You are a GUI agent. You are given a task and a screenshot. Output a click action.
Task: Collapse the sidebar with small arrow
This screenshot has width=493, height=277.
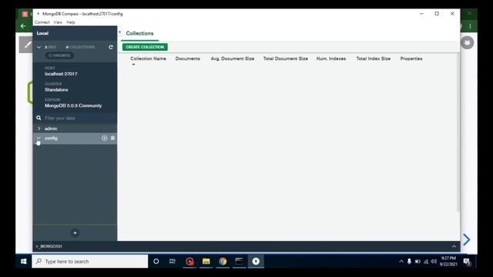(120, 32)
